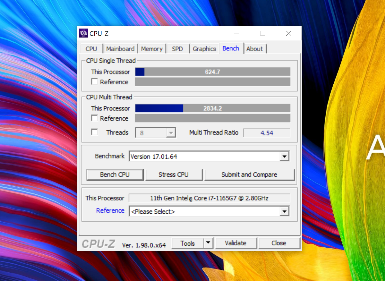Image resolution: width=385 pixels, height=281 pixels.
Task: Click the Tools button
Action: point(188,243)
